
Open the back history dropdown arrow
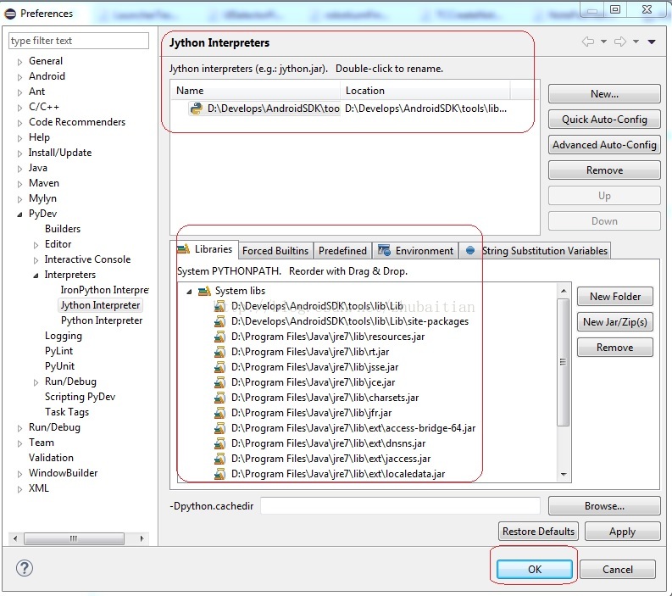pos(603,42)
